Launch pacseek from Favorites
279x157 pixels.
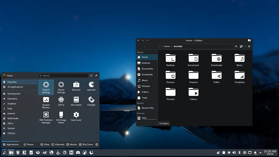coord(91,86)
